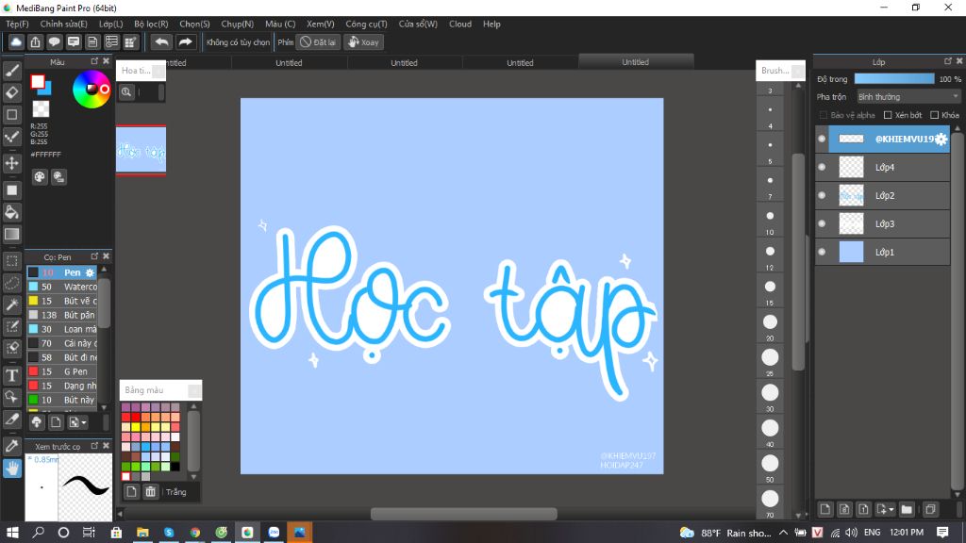The height and width of the screenshot is (543, 966).
Task: Toggle the Bảo vệ alpha checkbox
Action: pos(823,115)
